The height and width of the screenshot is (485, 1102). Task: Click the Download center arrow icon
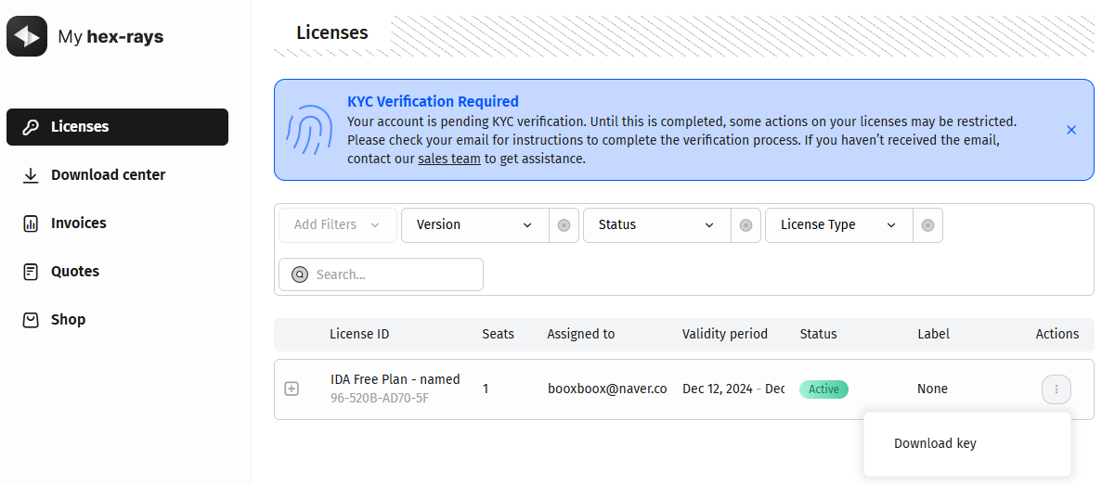[31, 175]
